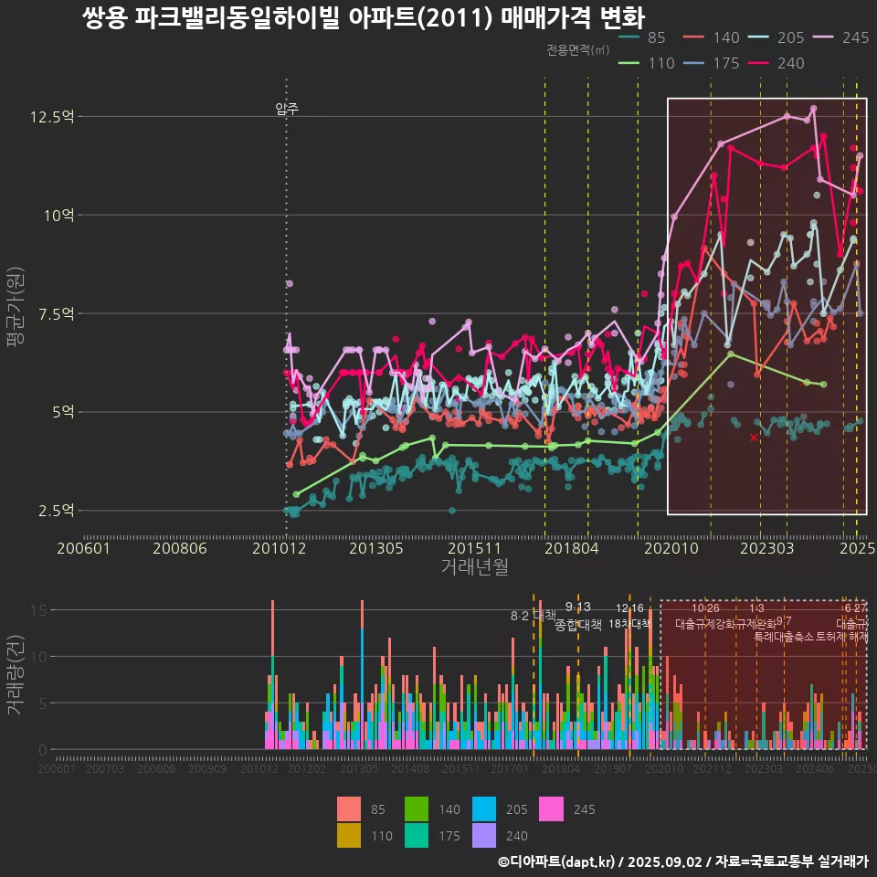
Task: Click the 9·13 종합대책 policy marker label
Action: click(x=577, y=616)
